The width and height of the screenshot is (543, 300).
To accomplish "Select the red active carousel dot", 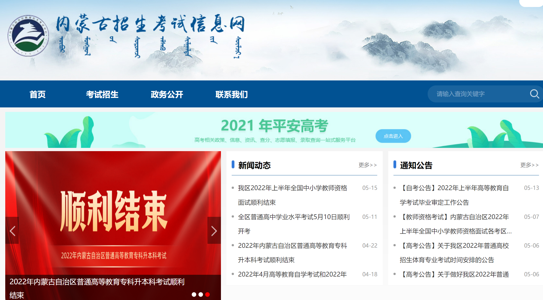I will 207,295.
